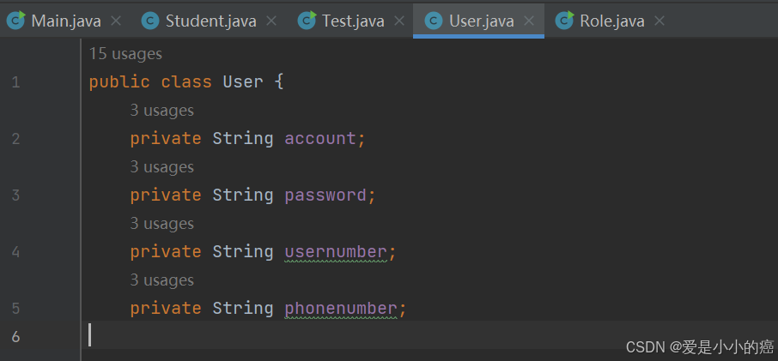Screen dimensions: 778x361
Task: Click the Main.java runnable class icon
Action: [x=15, y=21]
